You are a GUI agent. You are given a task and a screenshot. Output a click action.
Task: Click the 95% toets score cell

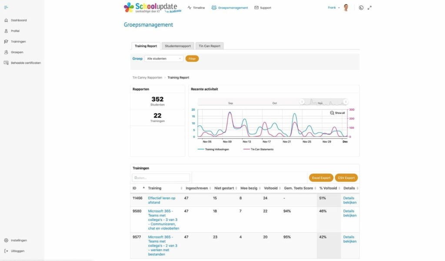point(287,237)
